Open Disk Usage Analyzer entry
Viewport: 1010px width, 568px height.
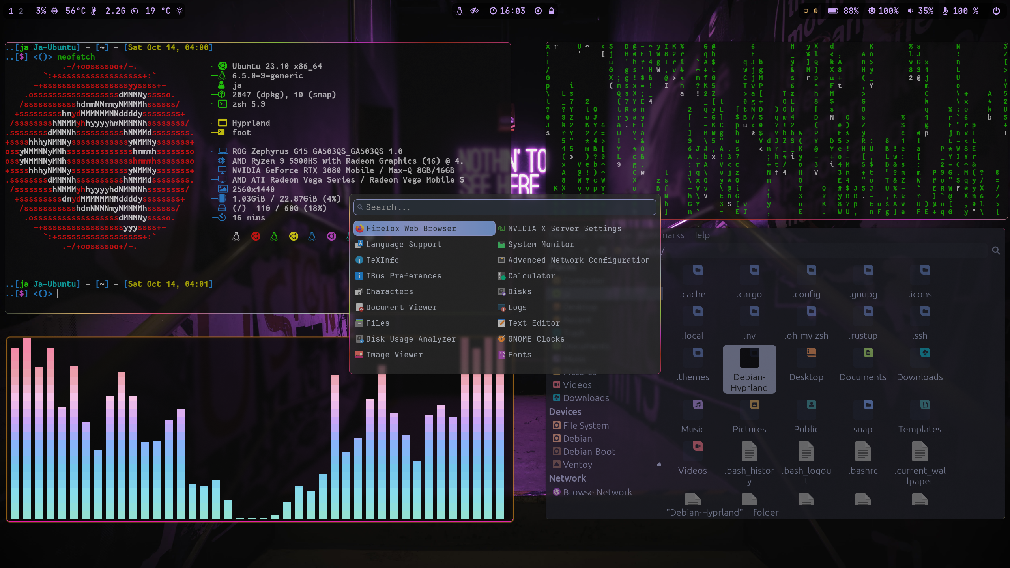[x=410, y=339]
